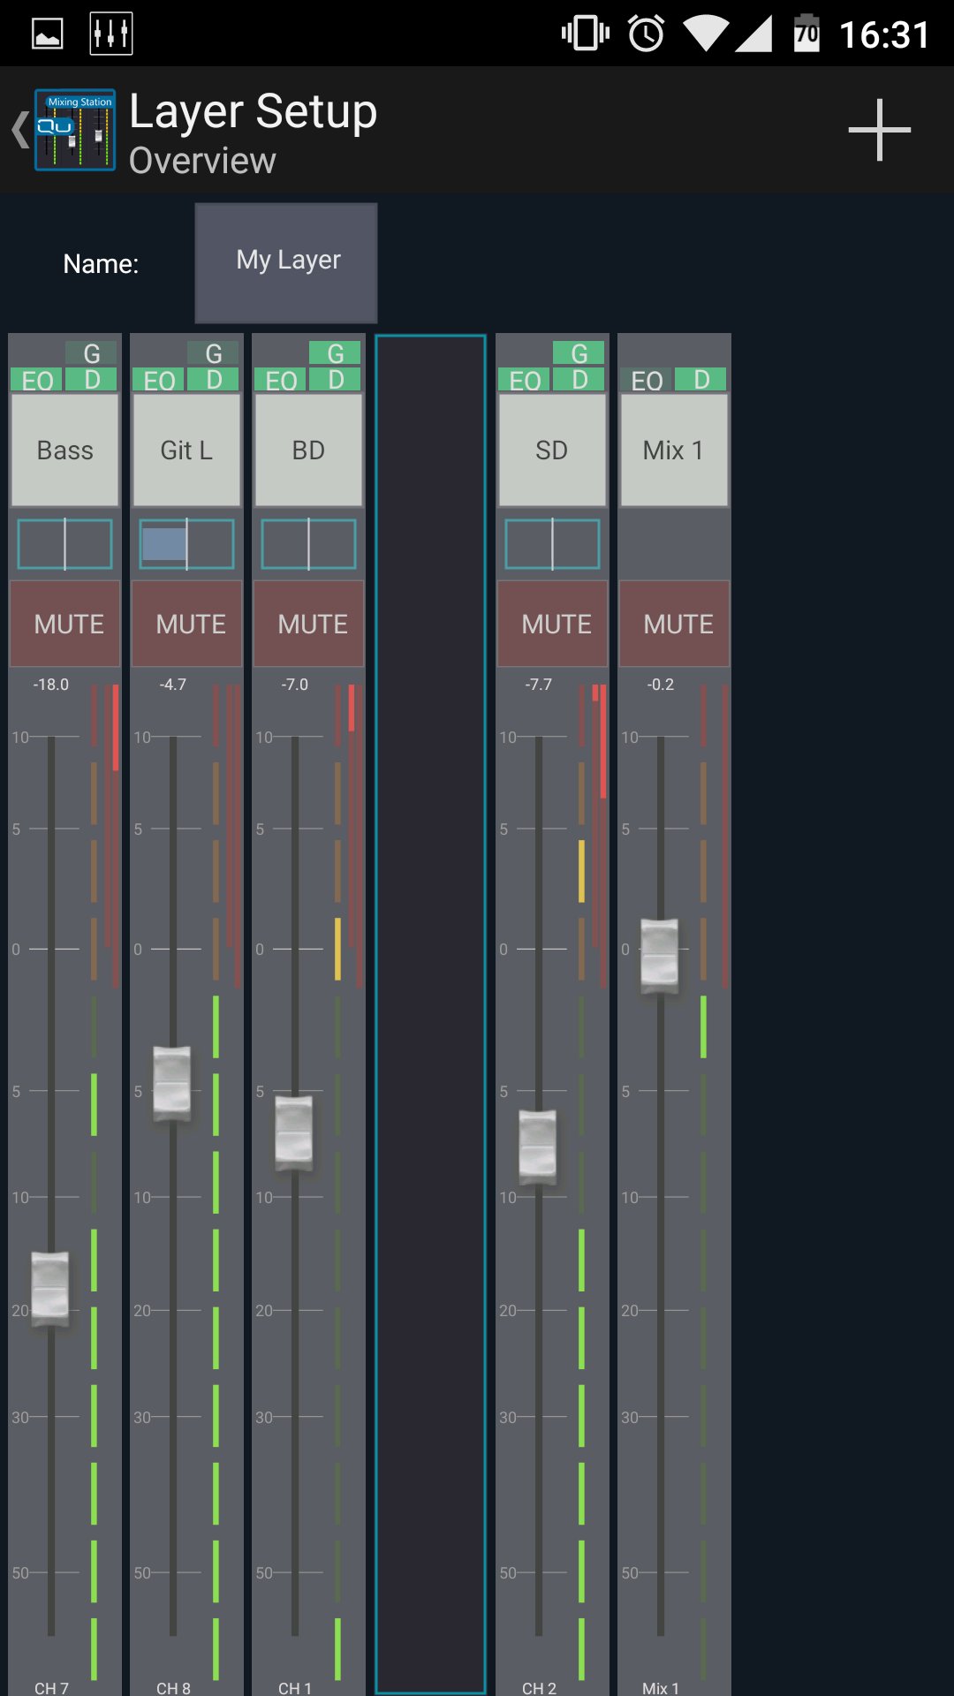Tap the picture notification icon in status bar
This screenshot has width=954, height=1696.
48,34
